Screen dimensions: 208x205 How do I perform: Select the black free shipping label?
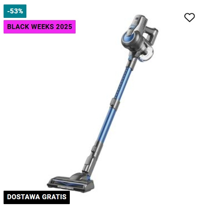click(x=37, y=197)
